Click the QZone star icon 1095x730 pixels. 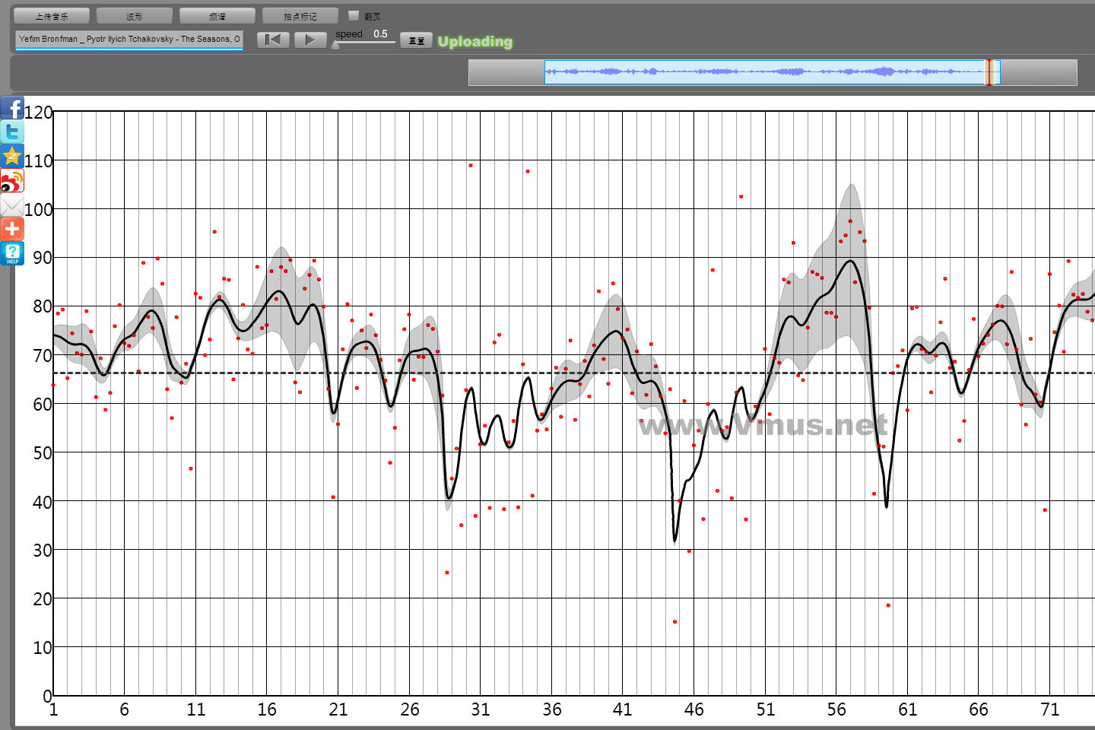[x=12, y=157]
